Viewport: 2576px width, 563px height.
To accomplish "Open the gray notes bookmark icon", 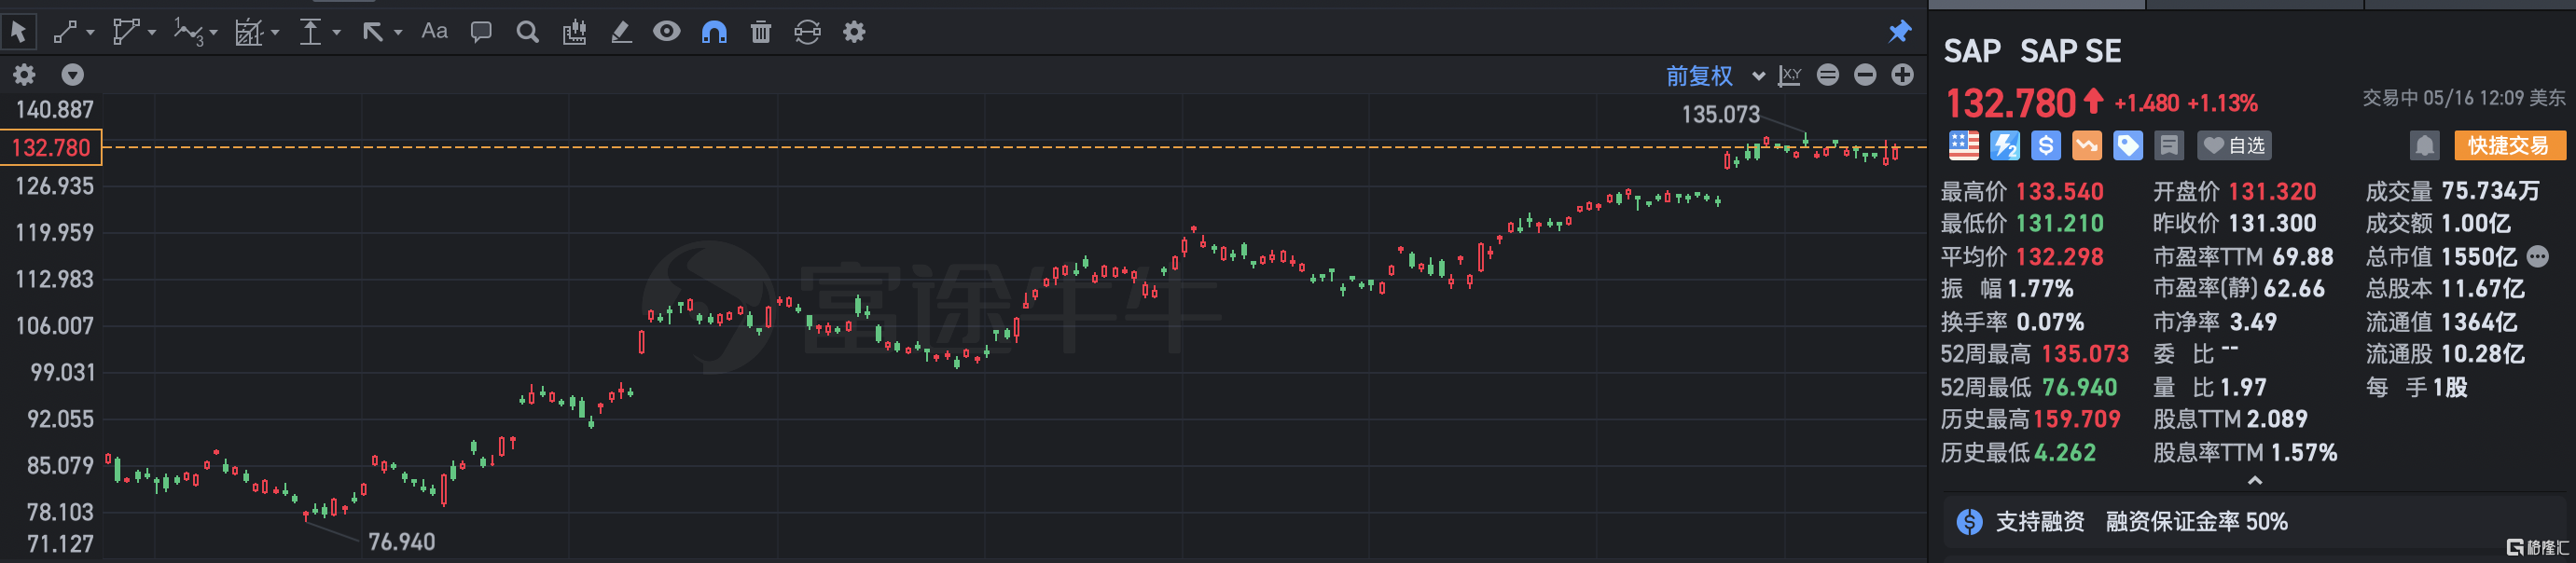I will (2168, 146).
